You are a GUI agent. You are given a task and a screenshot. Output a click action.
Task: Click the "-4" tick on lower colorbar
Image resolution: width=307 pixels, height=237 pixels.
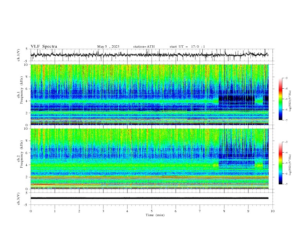(x=286, y=153)
